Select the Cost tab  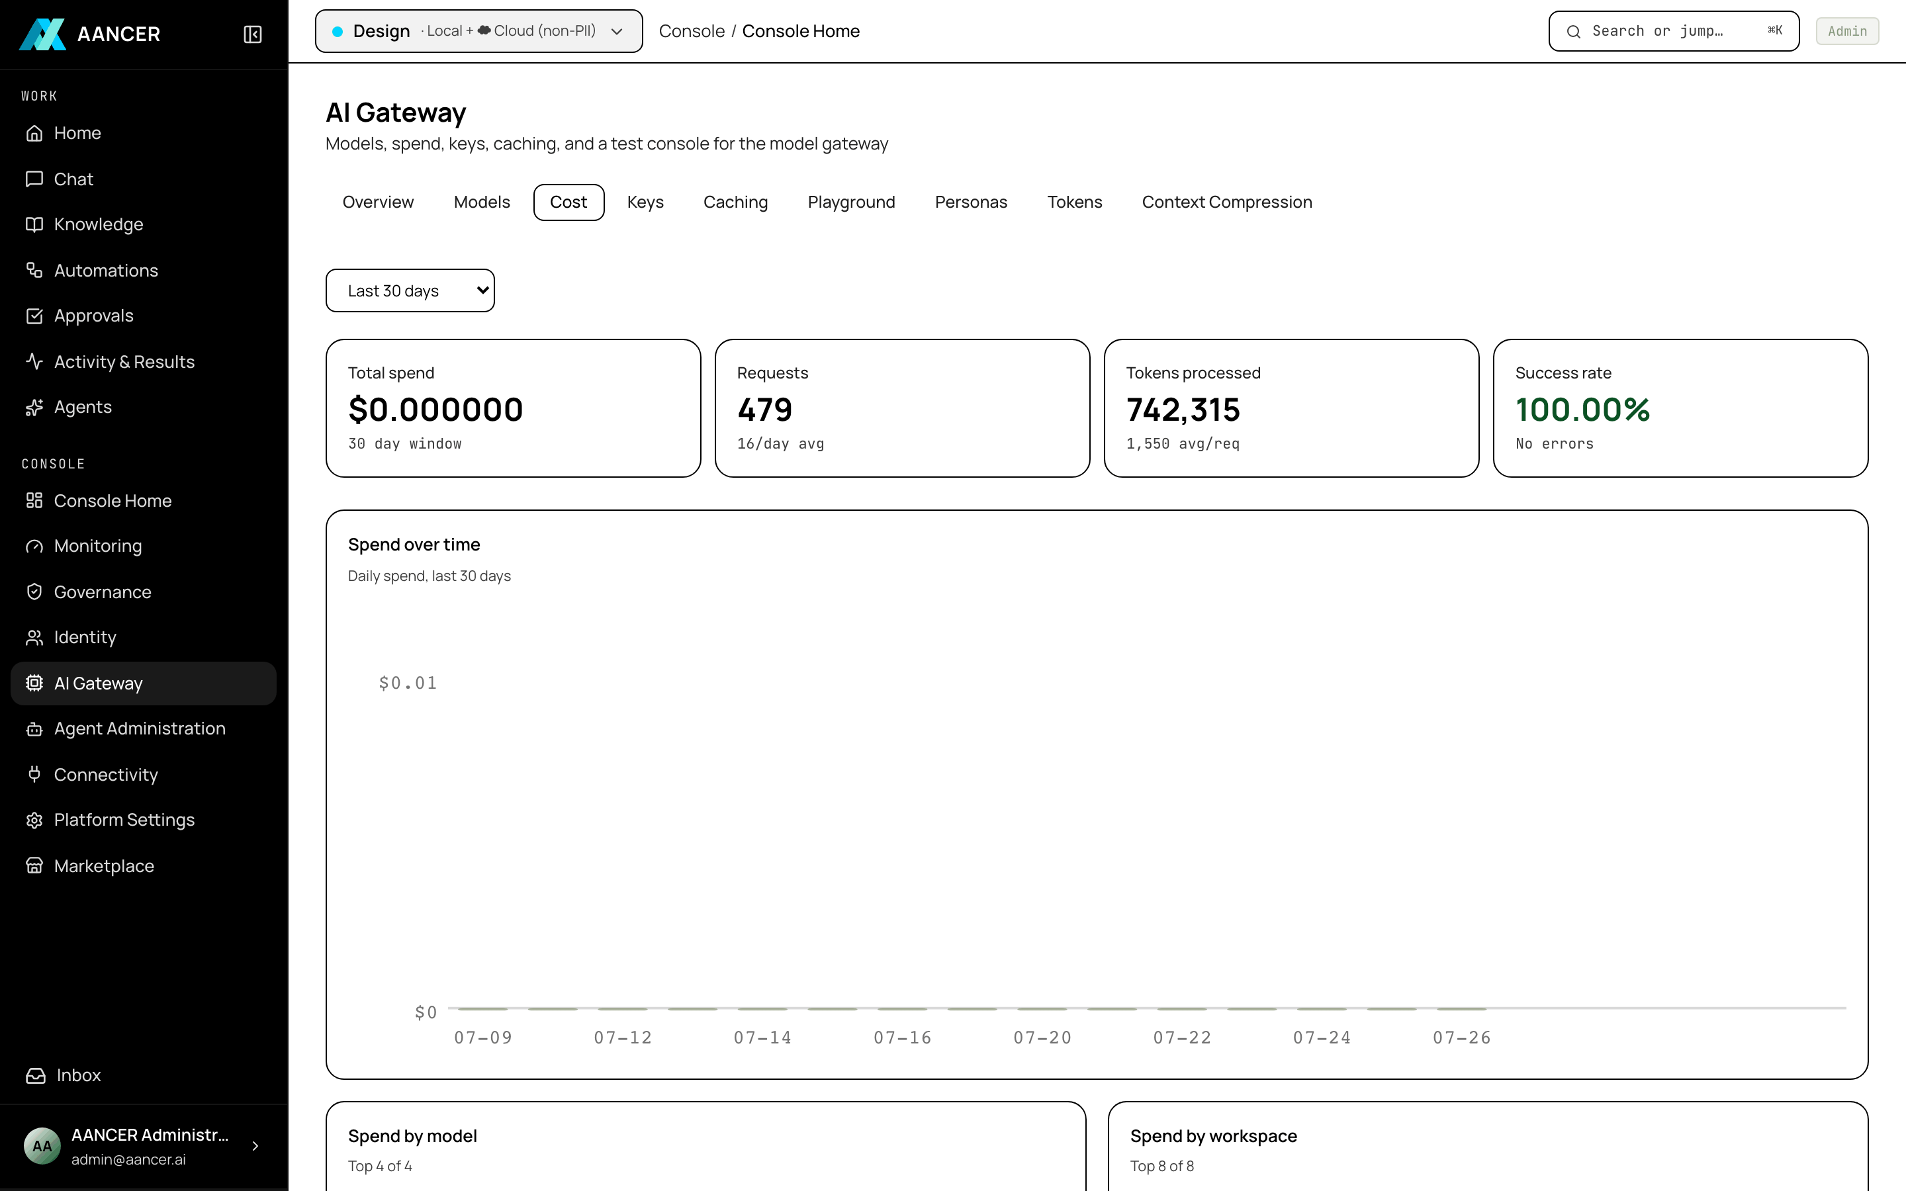coord(568,202)
